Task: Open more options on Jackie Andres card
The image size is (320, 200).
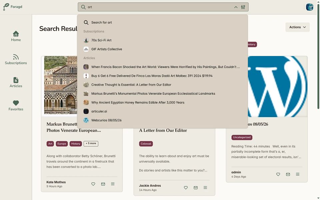Action: (205, 188)
